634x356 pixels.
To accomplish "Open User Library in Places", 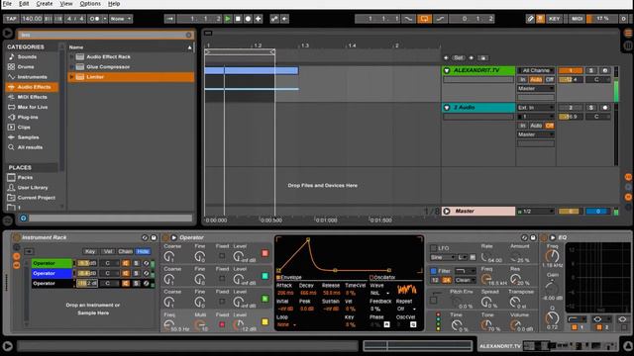I will click(x=33, y=188).
